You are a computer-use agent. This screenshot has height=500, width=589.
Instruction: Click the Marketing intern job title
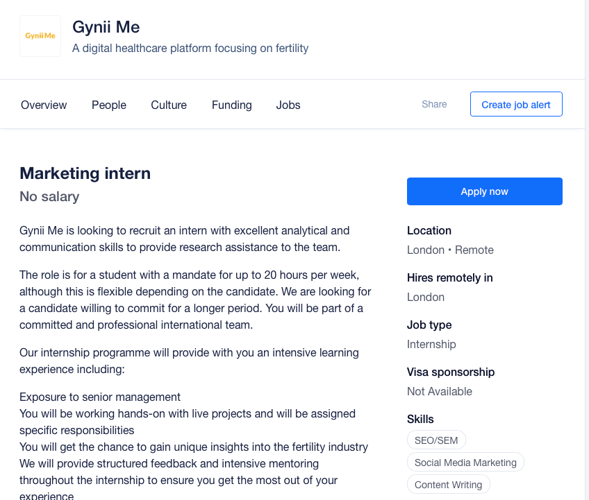[85, 173]
